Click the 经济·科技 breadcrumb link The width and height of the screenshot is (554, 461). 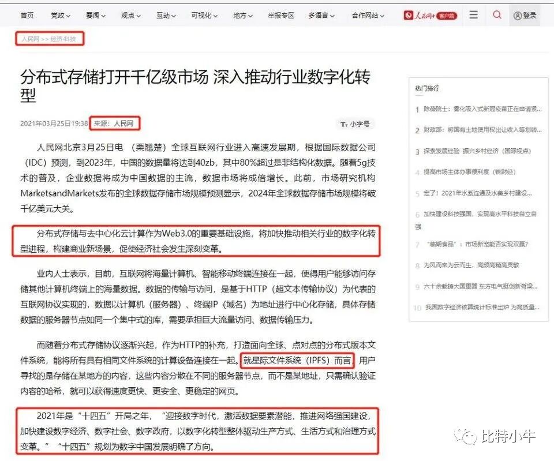(63, 39)
